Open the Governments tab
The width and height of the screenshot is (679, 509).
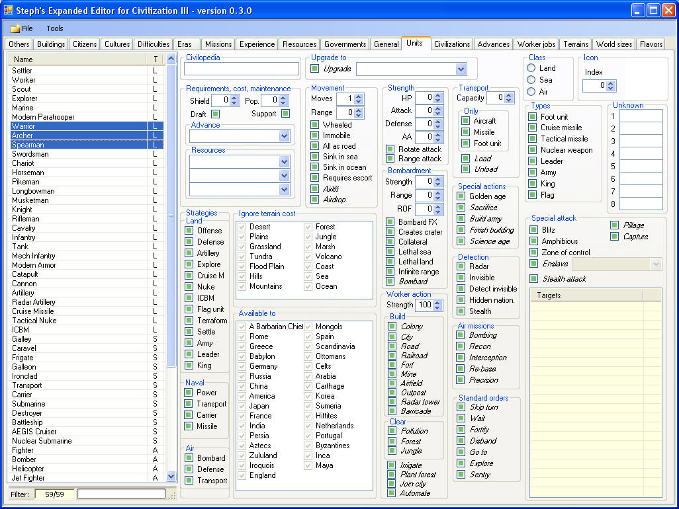pyautogui.click(x=345, y=44)
